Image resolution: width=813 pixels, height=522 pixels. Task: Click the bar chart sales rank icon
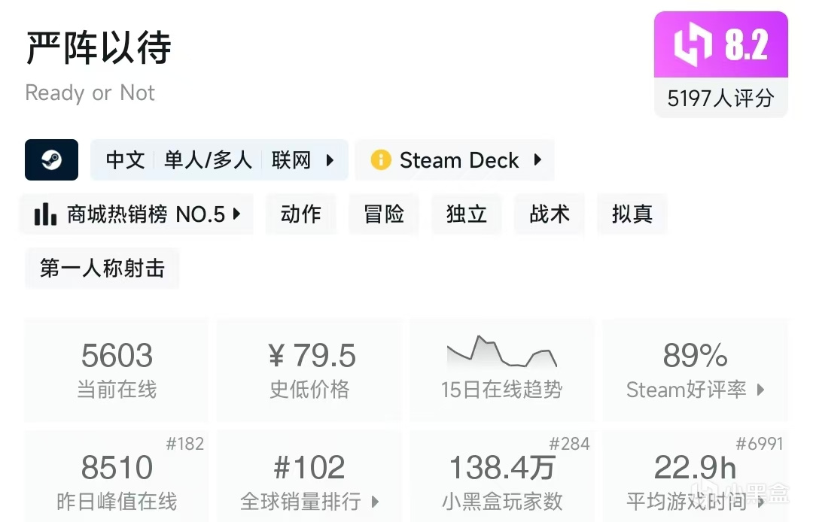(45, 214)
